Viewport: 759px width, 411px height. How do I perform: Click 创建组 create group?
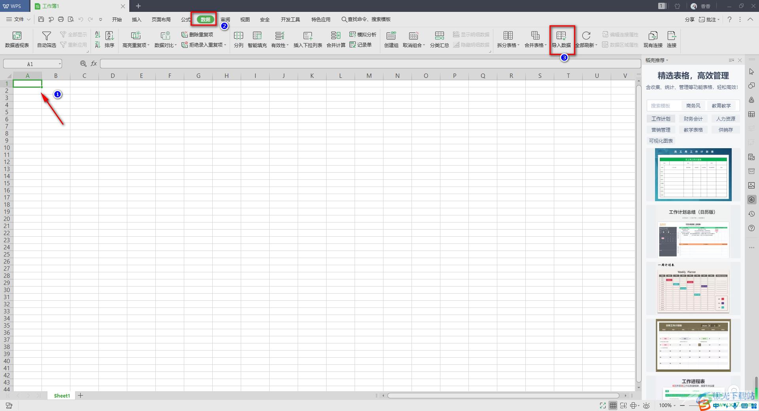coord(391,40)
